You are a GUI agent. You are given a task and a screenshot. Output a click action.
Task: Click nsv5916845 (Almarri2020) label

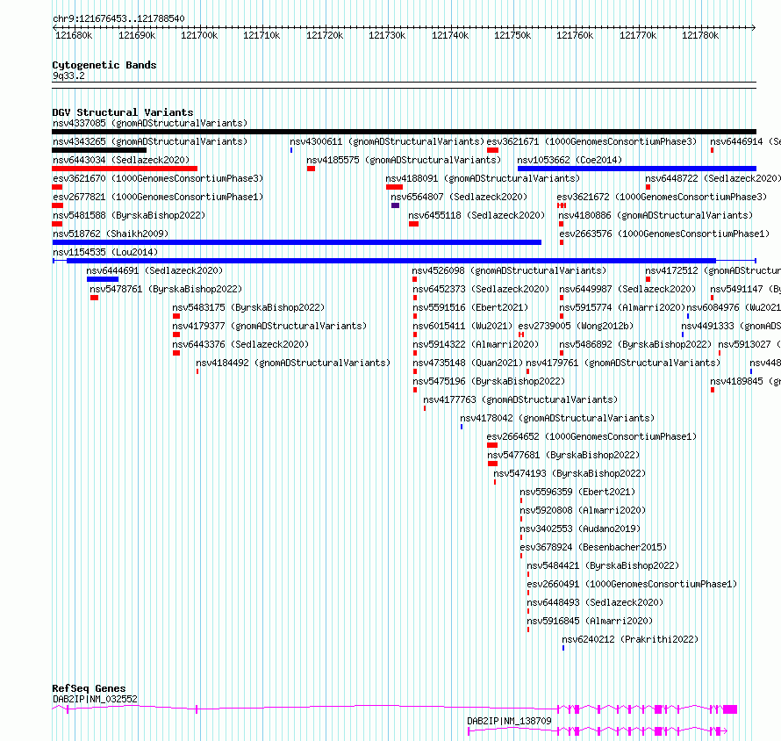click(590, 621)
